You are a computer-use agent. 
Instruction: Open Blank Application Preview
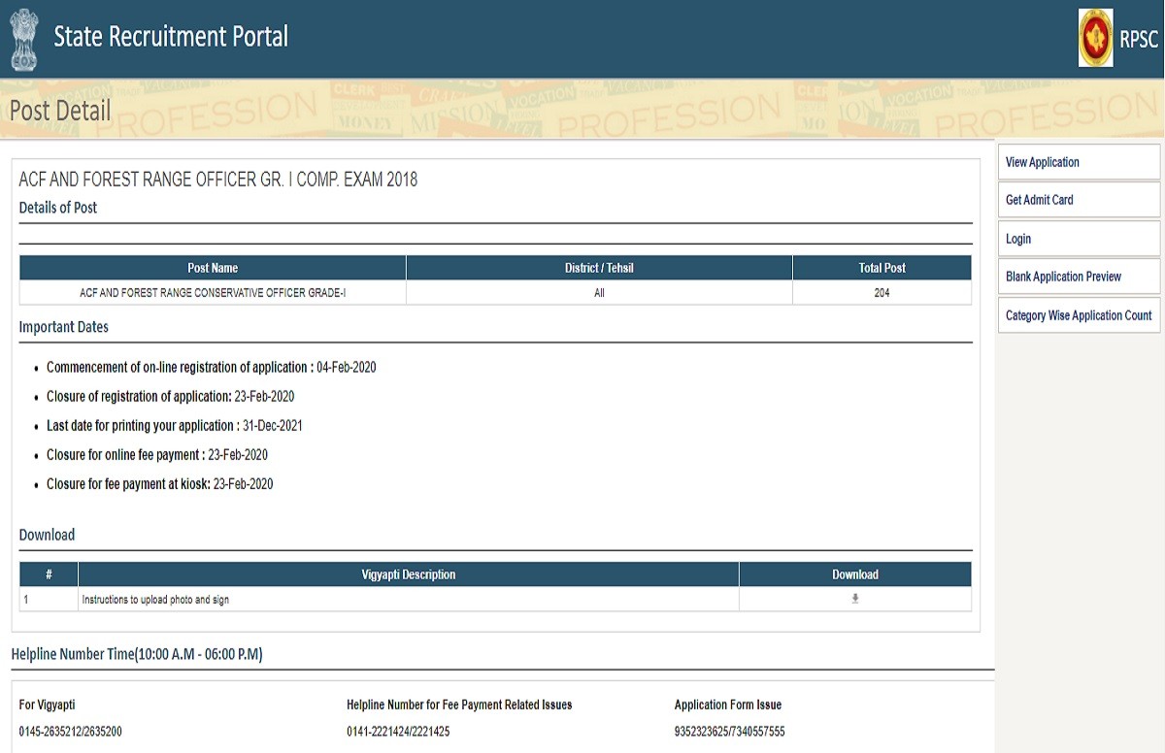click(1063, 277)
